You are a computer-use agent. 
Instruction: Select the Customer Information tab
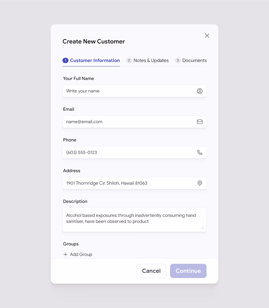click(95, 60)
